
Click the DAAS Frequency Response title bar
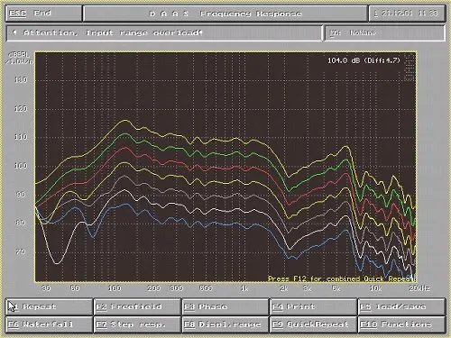click(x=225, y=14)
